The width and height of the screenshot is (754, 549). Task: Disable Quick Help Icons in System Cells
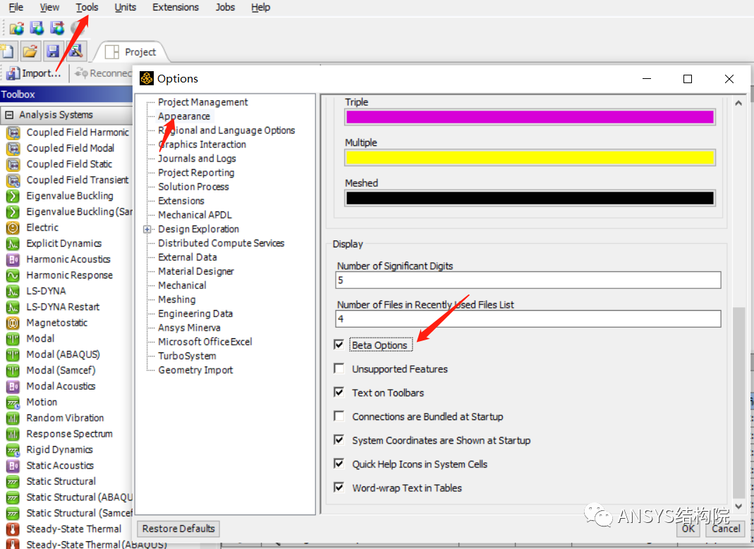[x=339, y=464]
